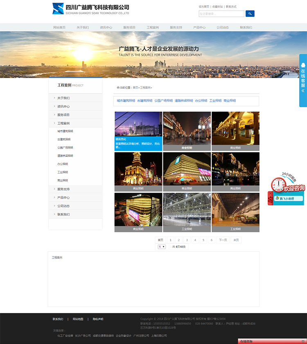Image resolution: width=307 pixels, height=344 pixels.
Task: Expand 关于我们 in the left sidebar
Action: 63,98
